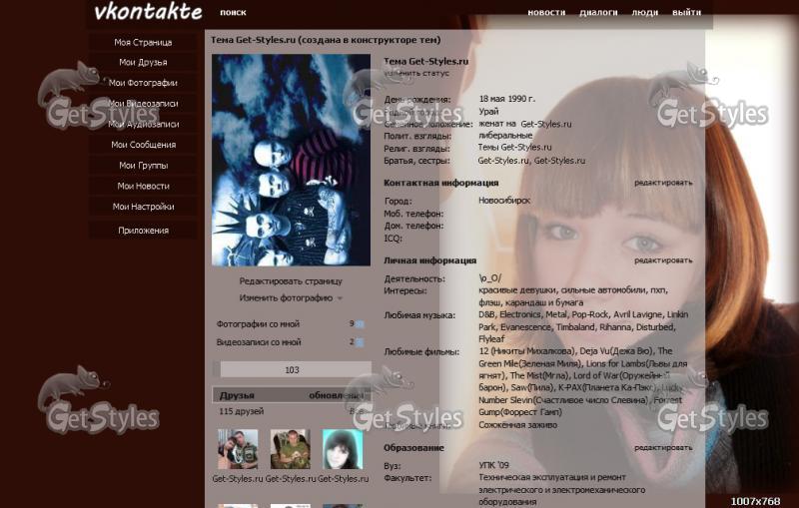Image resolution: width=799 pixels, height=508 pixels.
Task: Click the 115 друзей text
Action: pos(242,411)
